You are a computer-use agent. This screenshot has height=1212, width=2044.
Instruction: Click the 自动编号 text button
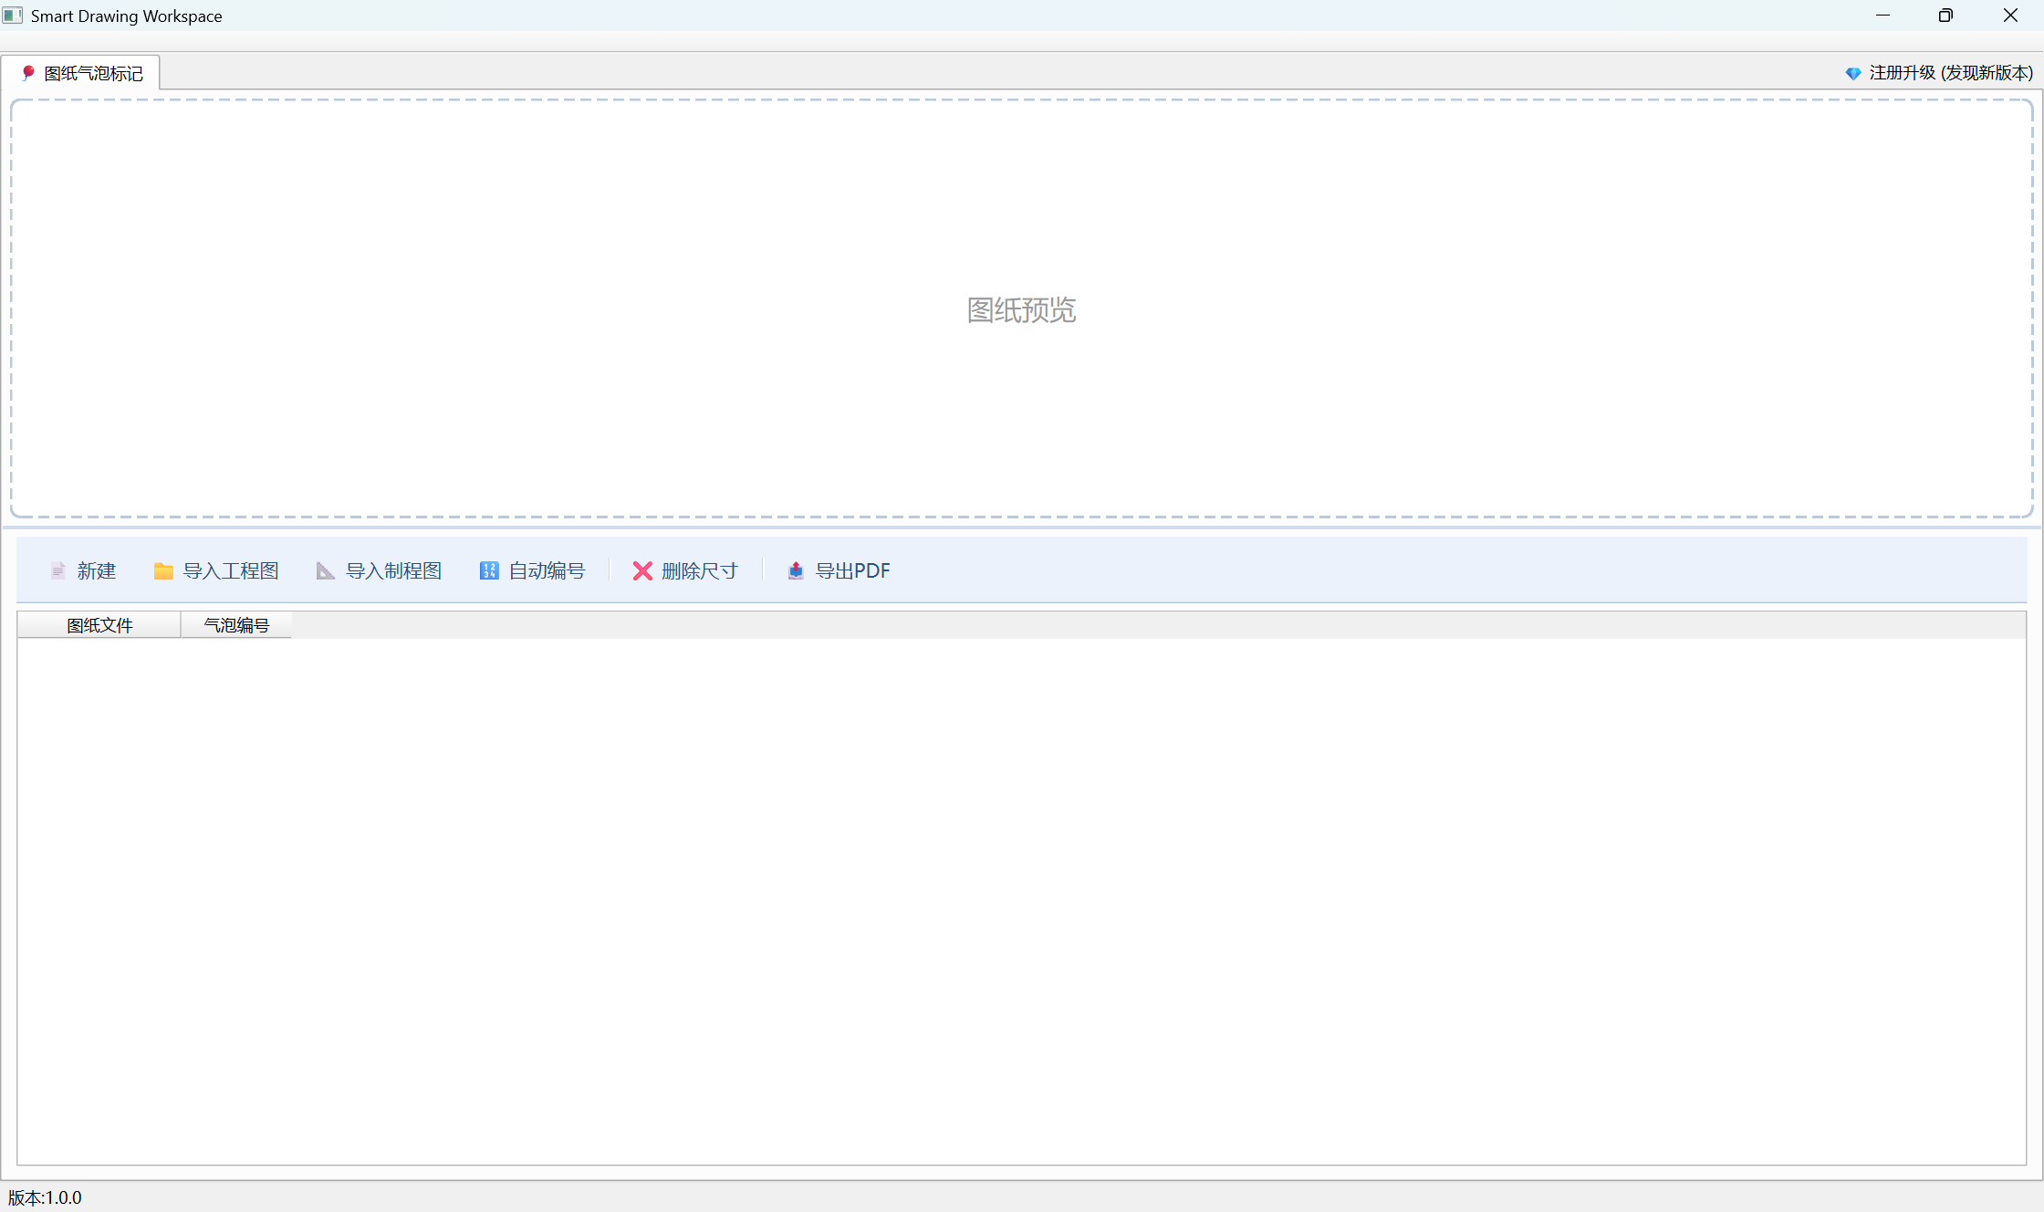[547, 570]
